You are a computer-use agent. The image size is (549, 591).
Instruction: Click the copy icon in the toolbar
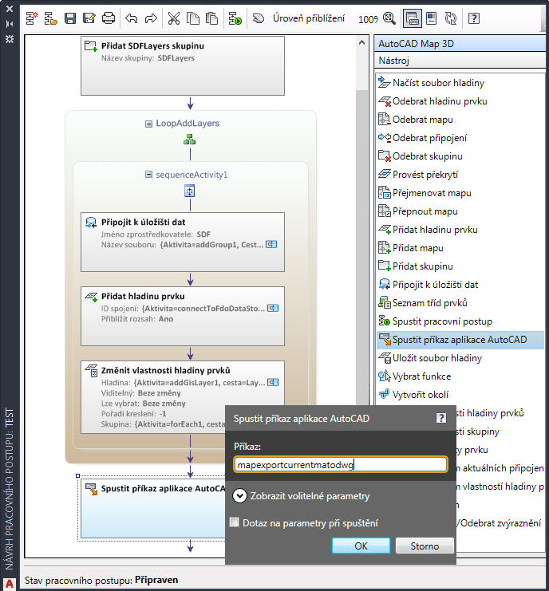[x=193, y=18]
